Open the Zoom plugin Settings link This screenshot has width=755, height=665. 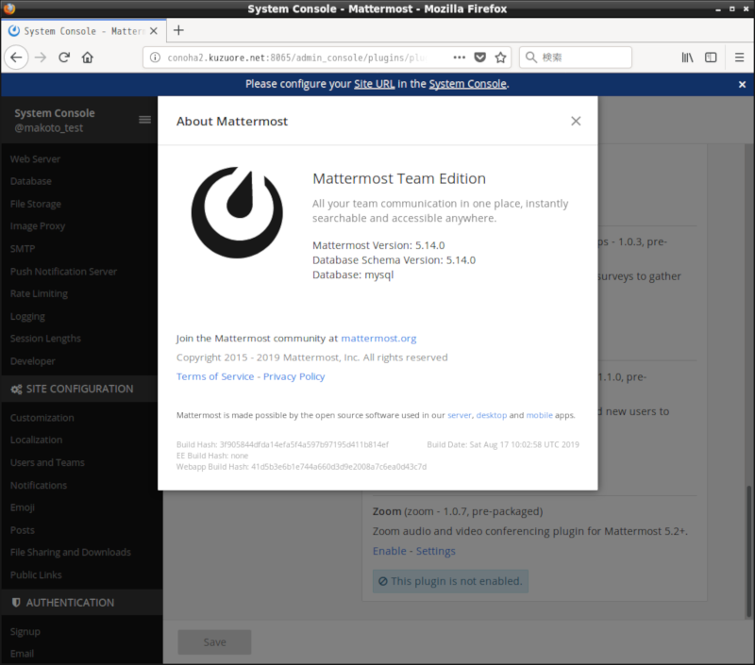[x=435, y=551]
